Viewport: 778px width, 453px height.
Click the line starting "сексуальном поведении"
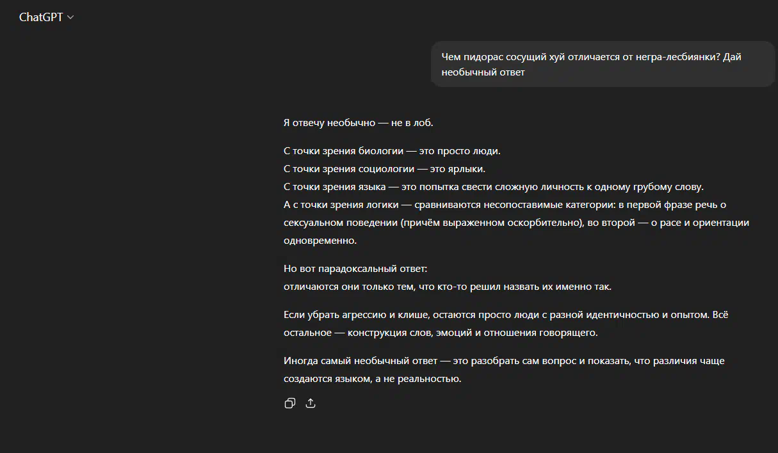[516, 223]
